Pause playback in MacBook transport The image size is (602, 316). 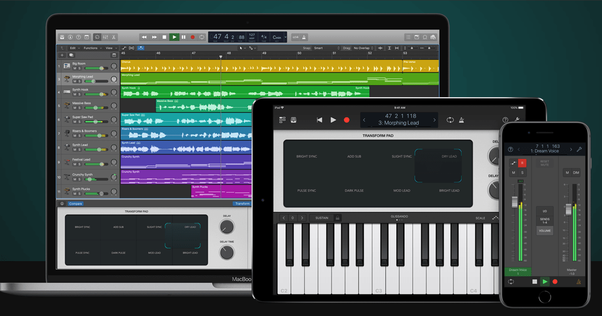tap(184, 37)
